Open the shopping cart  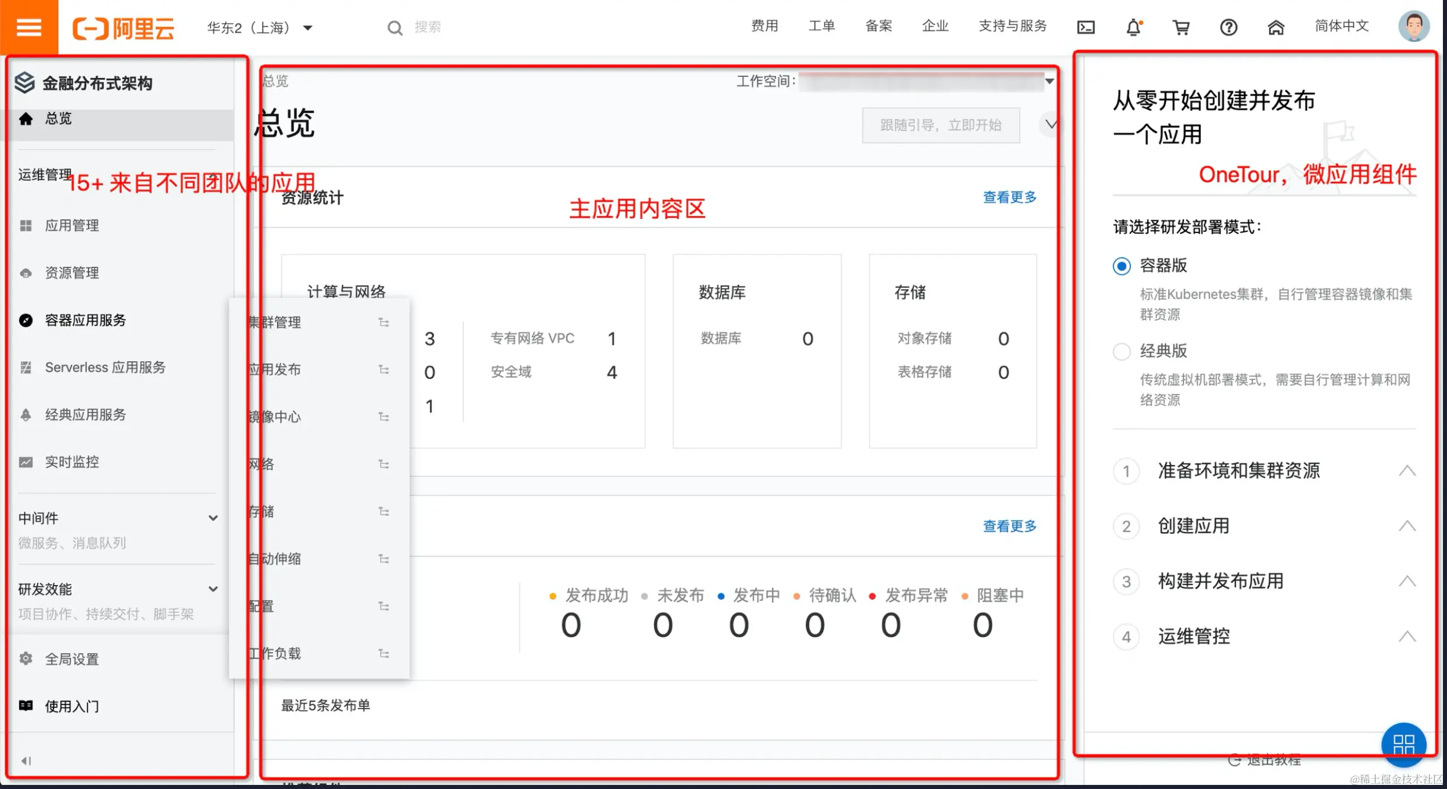[1181, 27]
